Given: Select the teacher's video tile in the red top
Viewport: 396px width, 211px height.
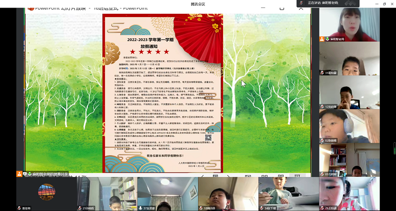Looking at the screenshot, I should [349, 25].
